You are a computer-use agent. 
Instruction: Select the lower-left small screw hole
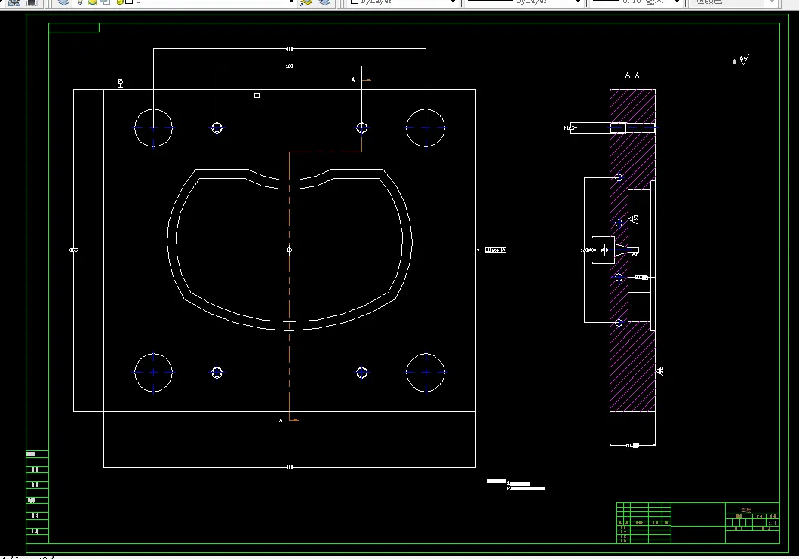(x=217, y=373)
